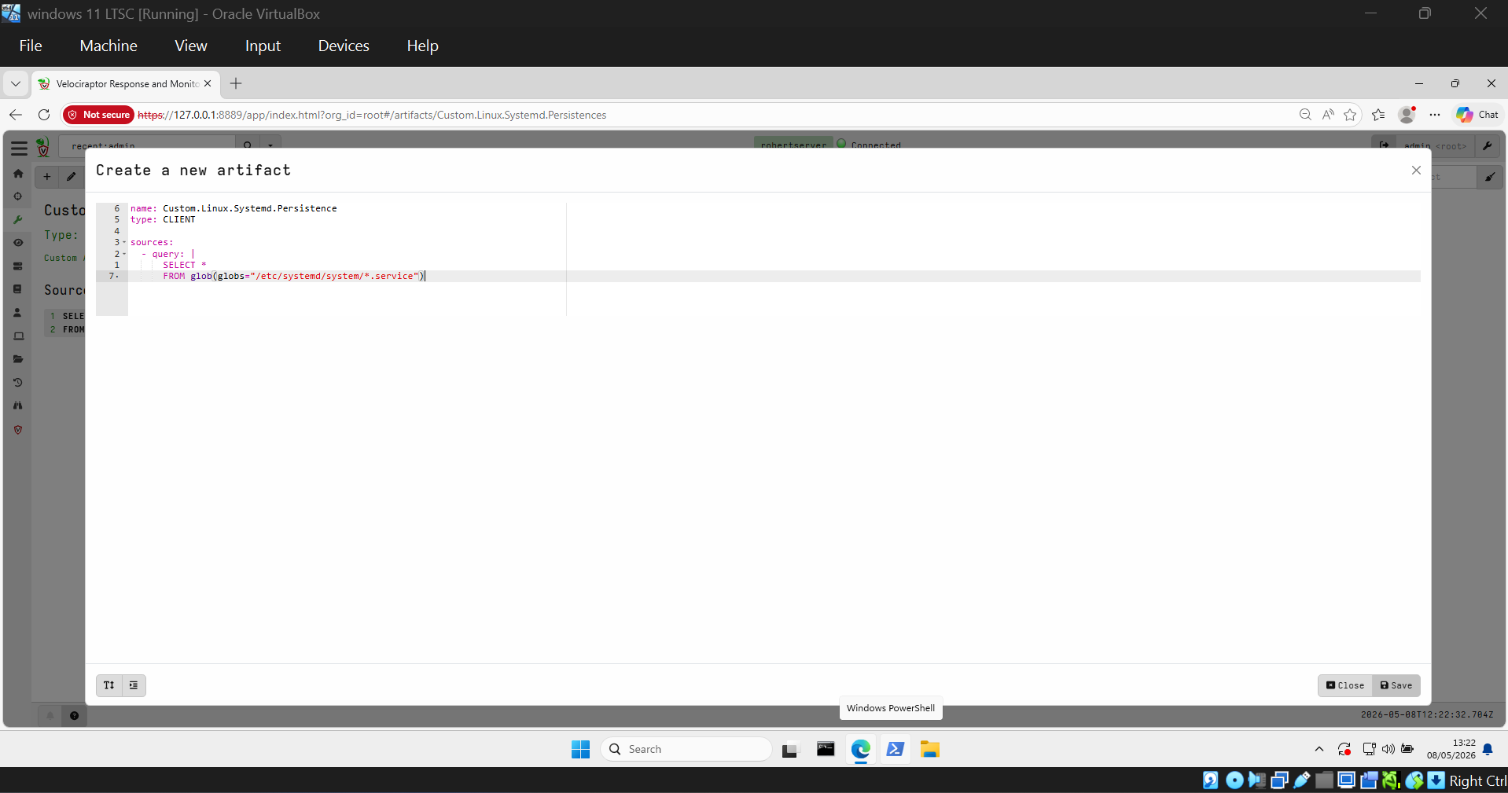
Task: Open Server Events eye icon
Action: point(18,243)
